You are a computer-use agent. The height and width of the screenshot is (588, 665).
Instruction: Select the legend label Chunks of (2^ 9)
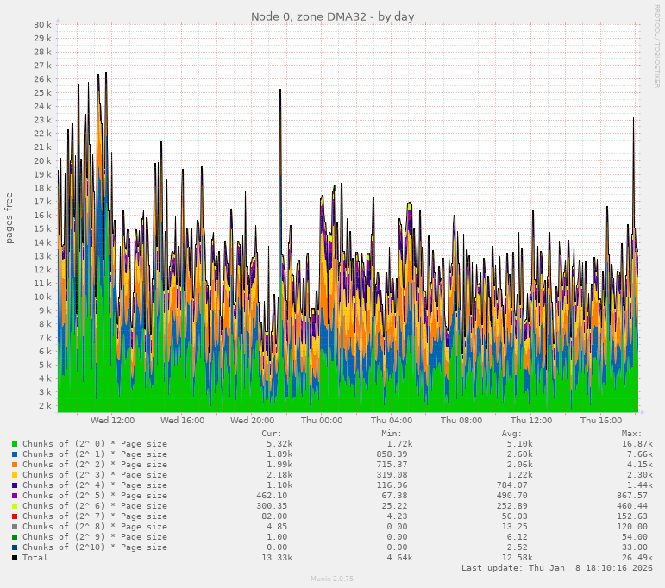[95, 537]
